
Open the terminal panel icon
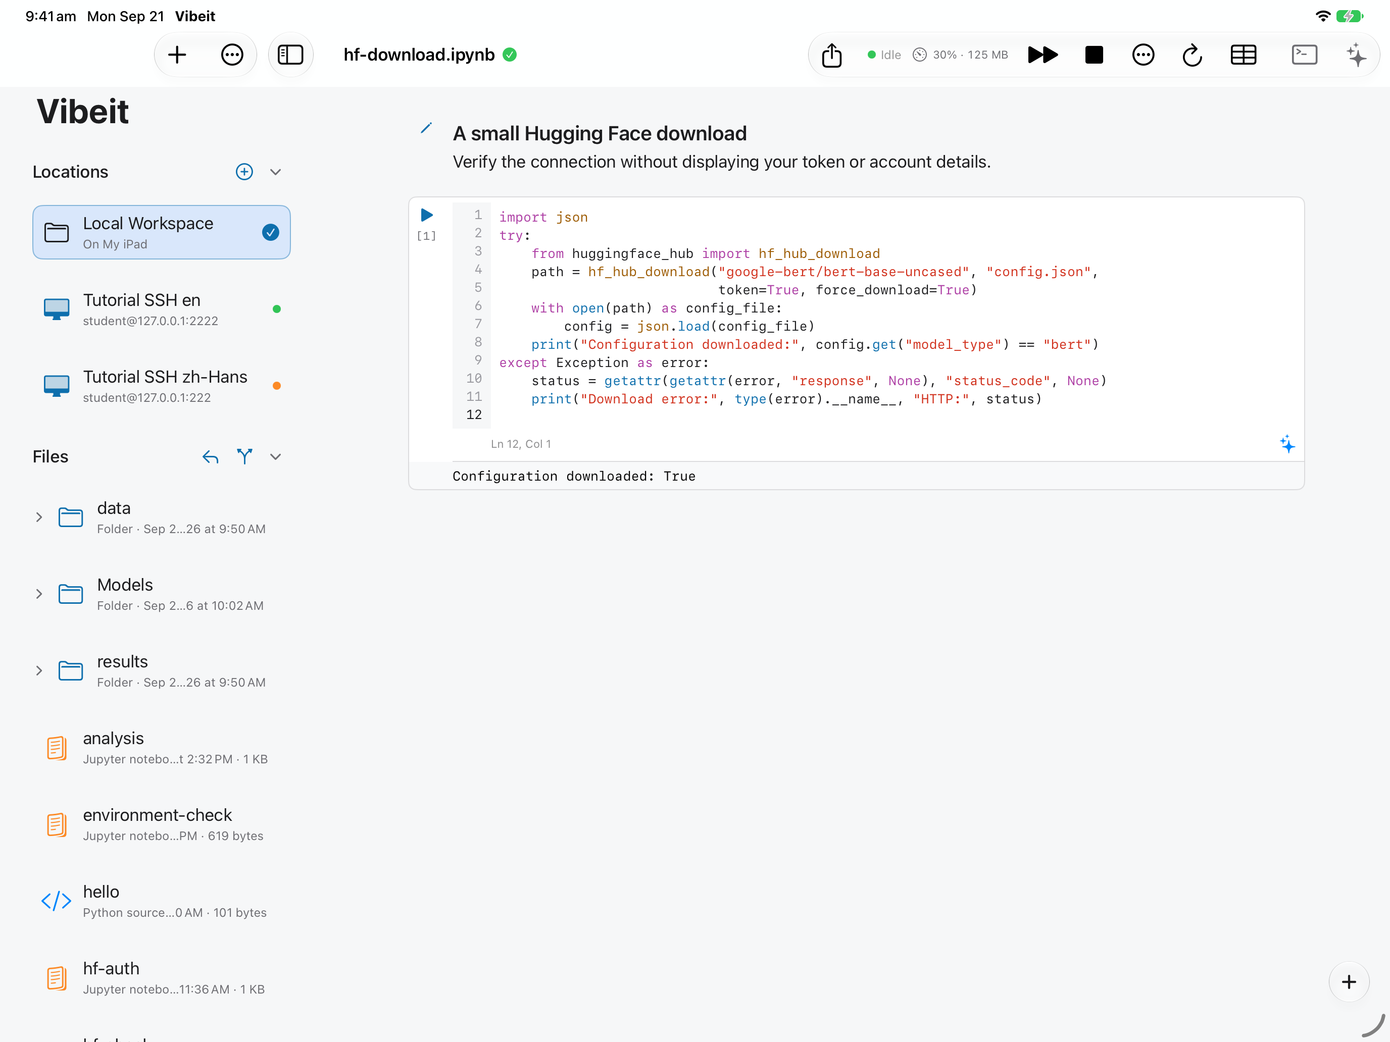1305,55
